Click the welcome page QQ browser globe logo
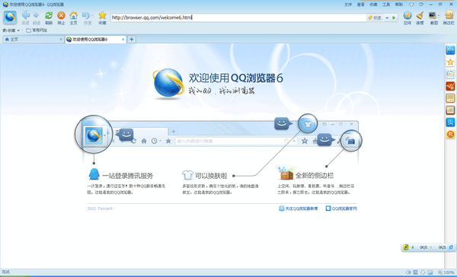The width and height of the screenshot is (457, 277). tap(168, 83)
